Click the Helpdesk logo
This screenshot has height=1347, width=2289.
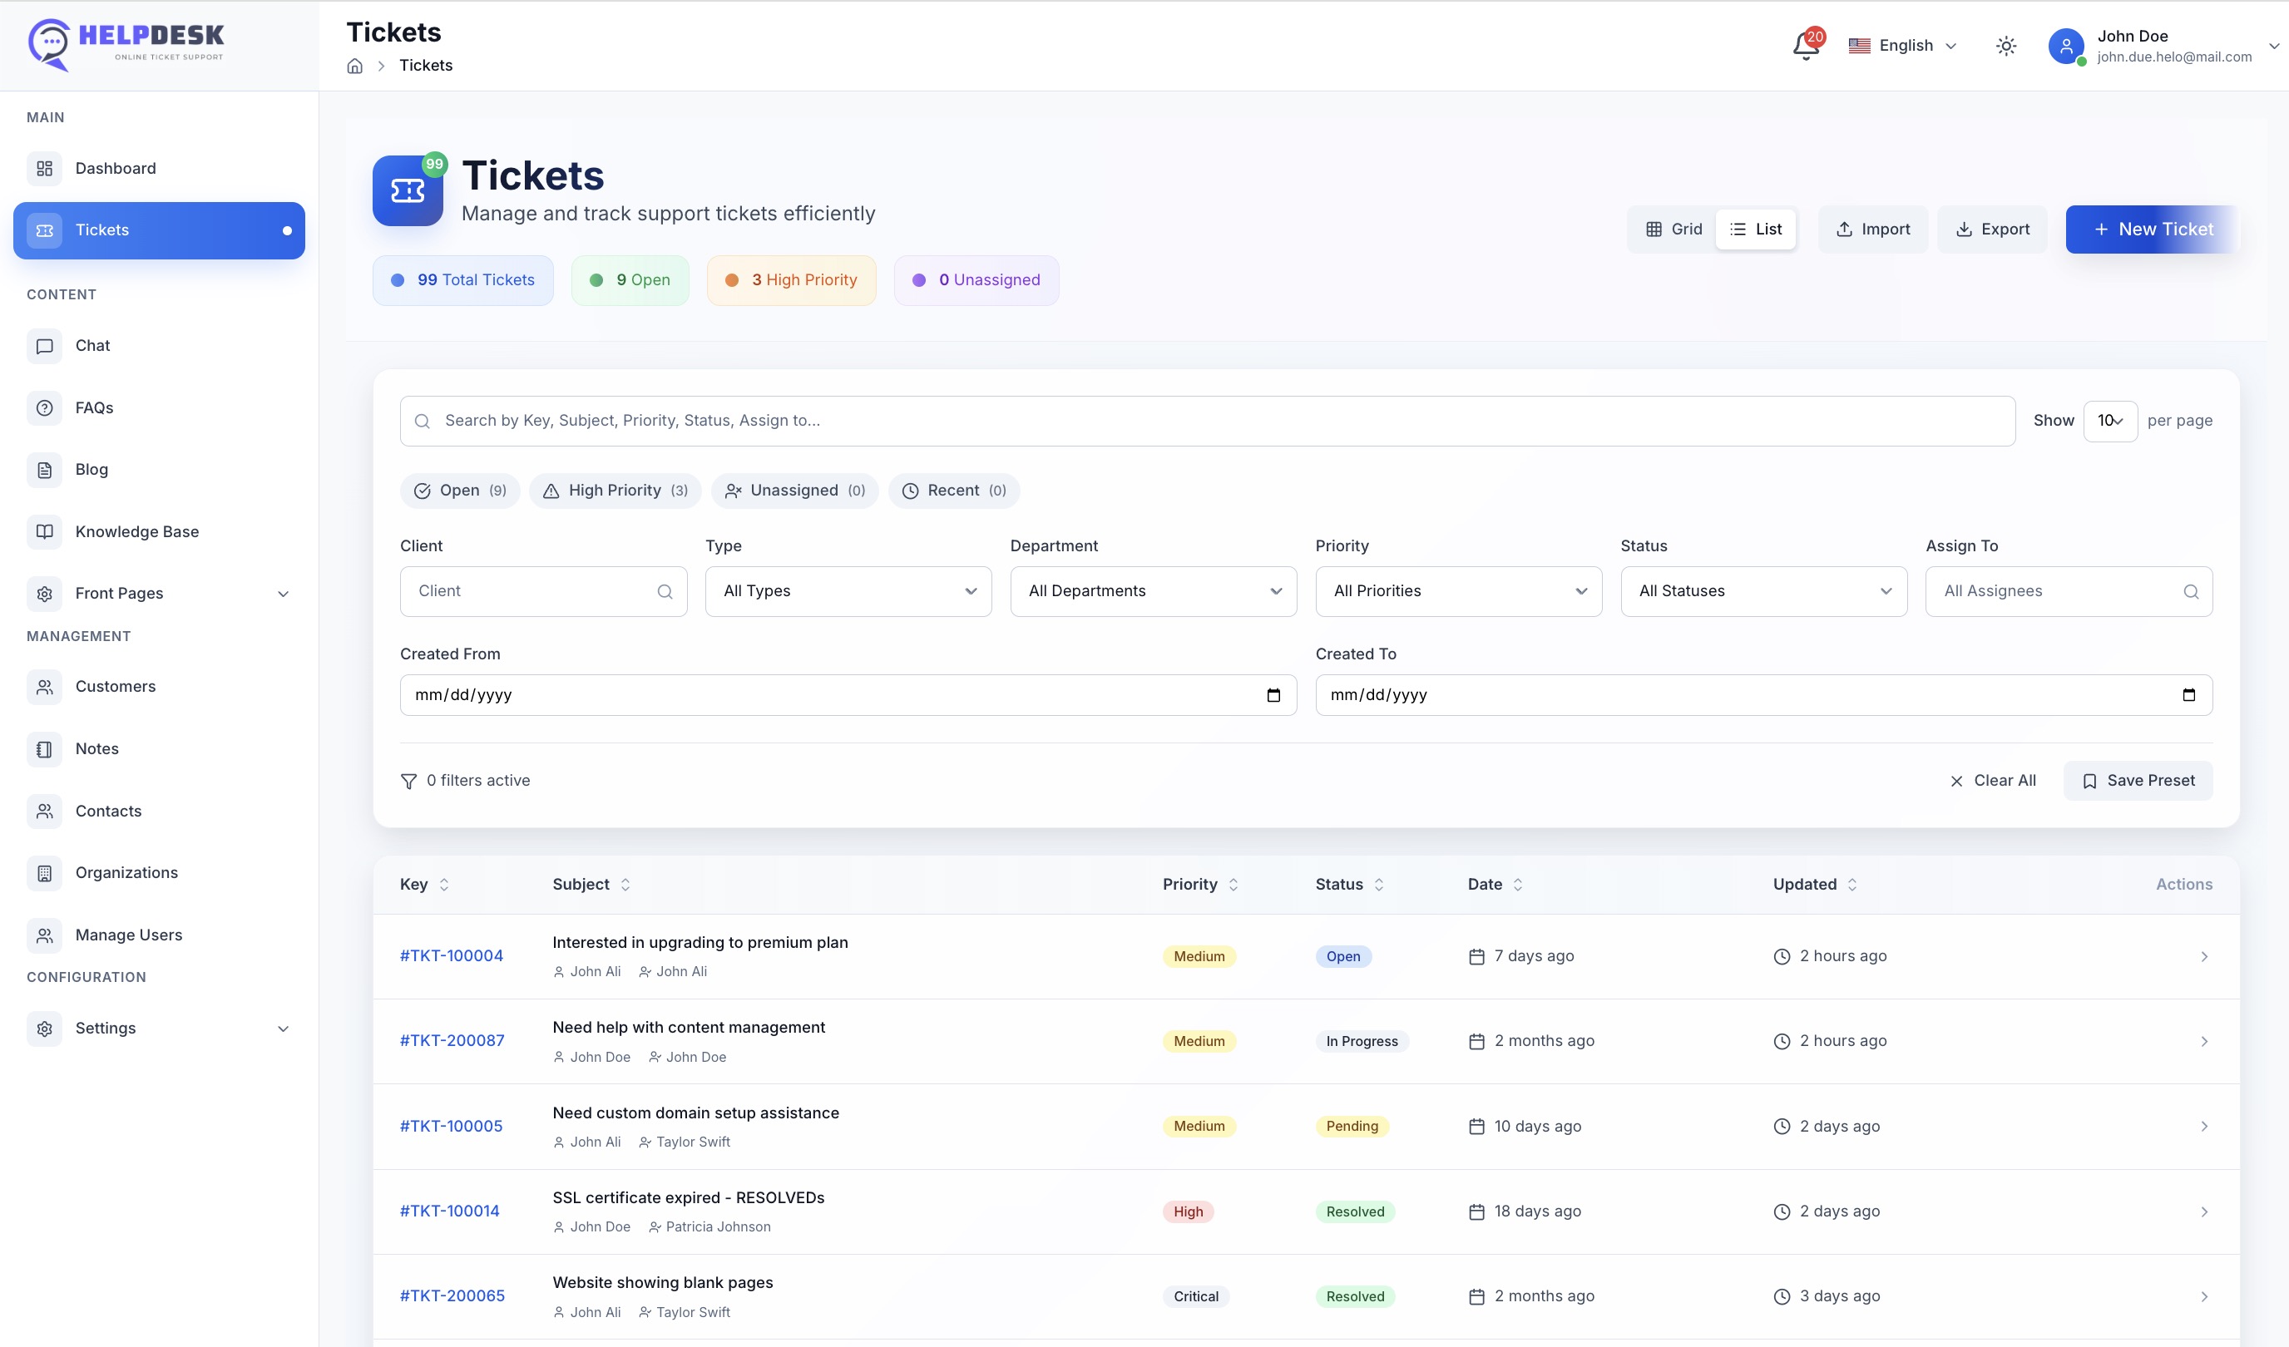[x=127, y=43]
